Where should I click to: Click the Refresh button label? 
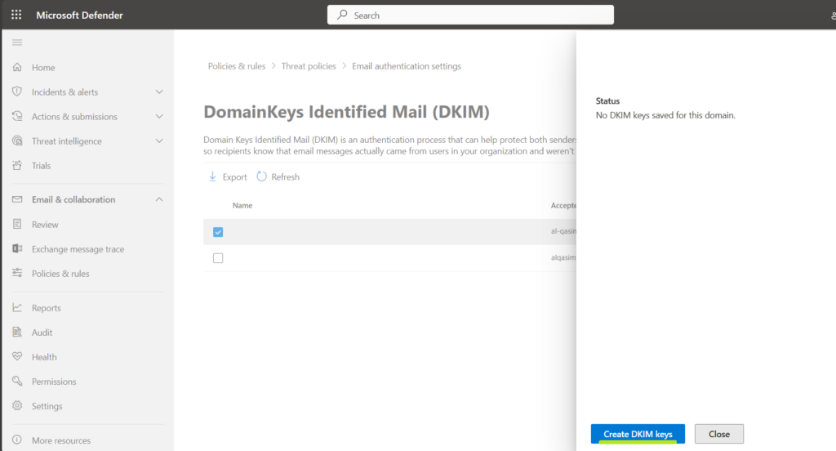[x=285, y=177]
